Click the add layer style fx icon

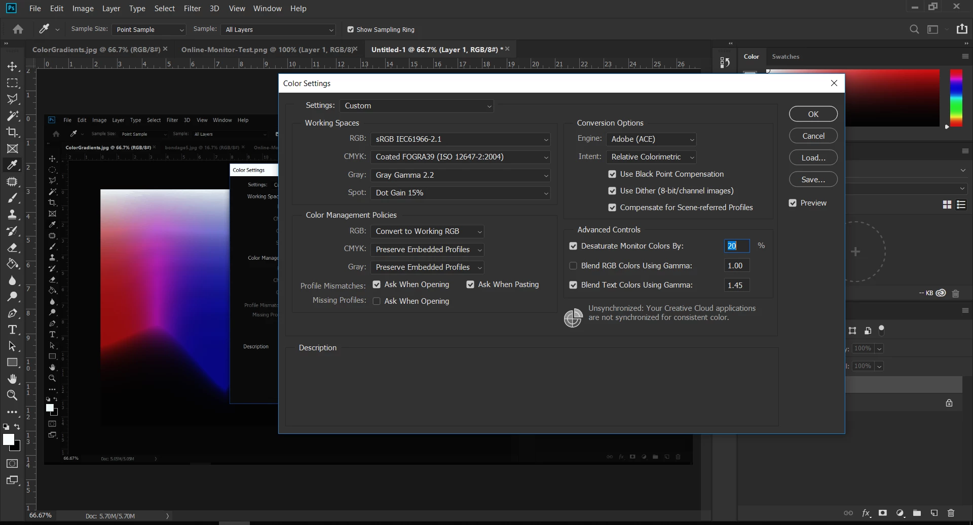[x=866, y=513]
